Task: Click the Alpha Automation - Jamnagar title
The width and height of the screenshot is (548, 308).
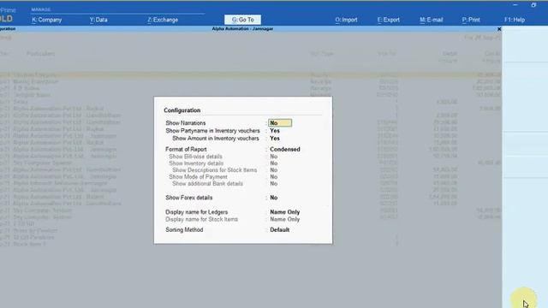Action: tap(242, 29)
